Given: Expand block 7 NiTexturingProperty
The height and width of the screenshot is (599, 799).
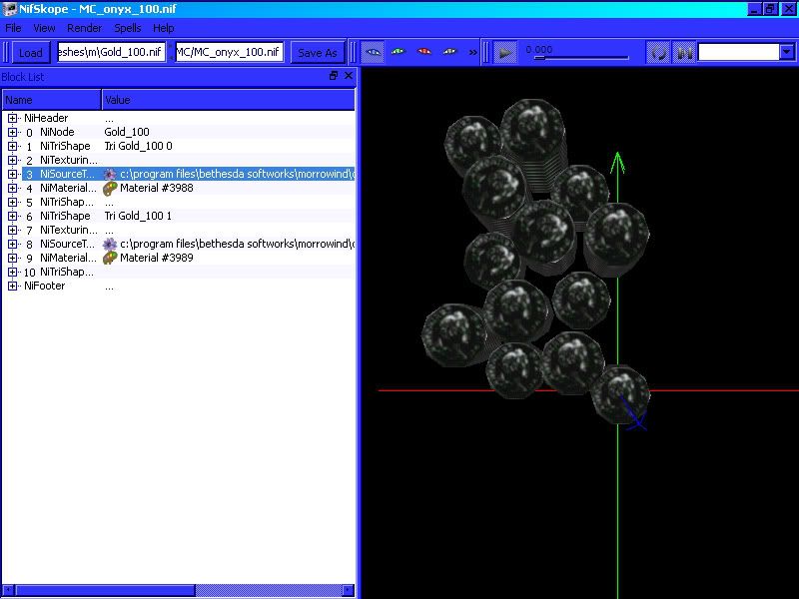Looking at the screenshot, I should [x=12, y=231].
